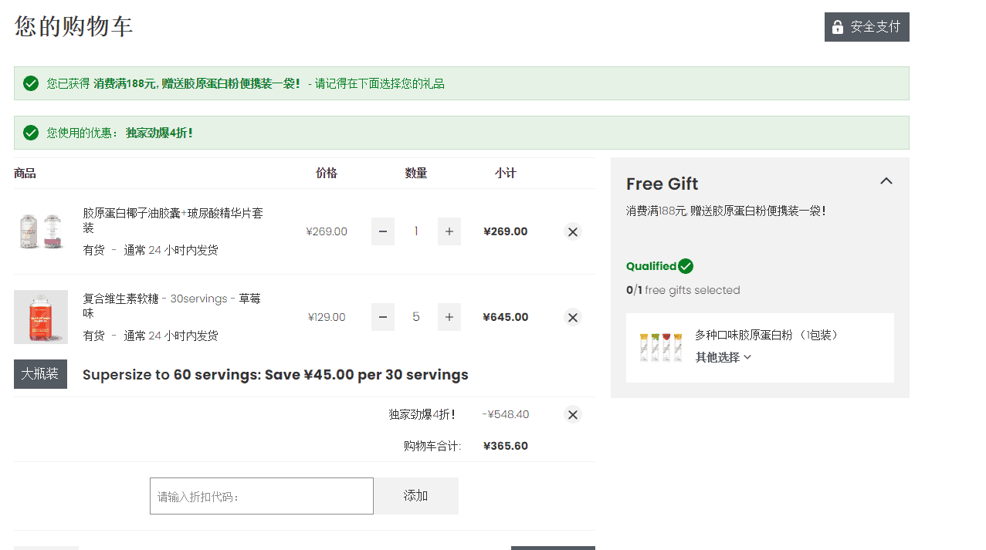Decrease quantity of 胶原蛋白椰子油胶囊 item
Screen dimensions: 986x550
pos(383,231)
